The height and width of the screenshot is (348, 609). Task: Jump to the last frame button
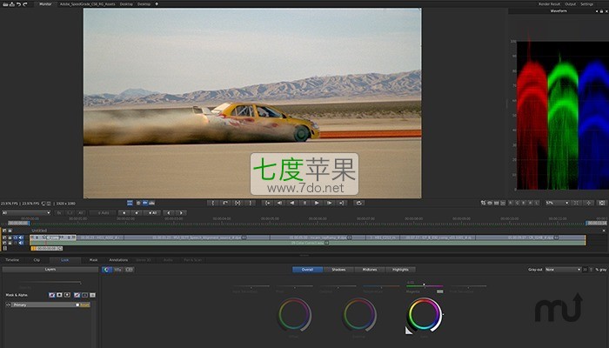point(341,203)
